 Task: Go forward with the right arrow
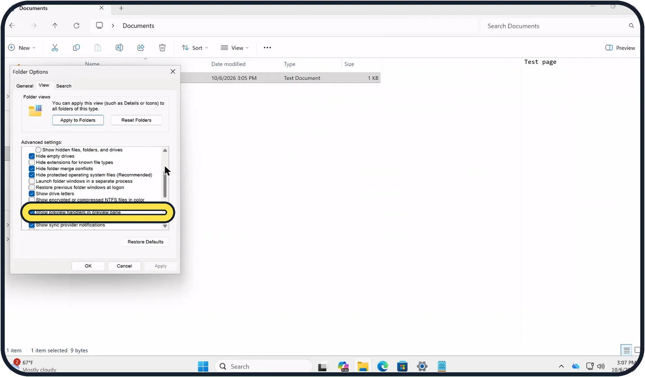click(x=34, y=26)
